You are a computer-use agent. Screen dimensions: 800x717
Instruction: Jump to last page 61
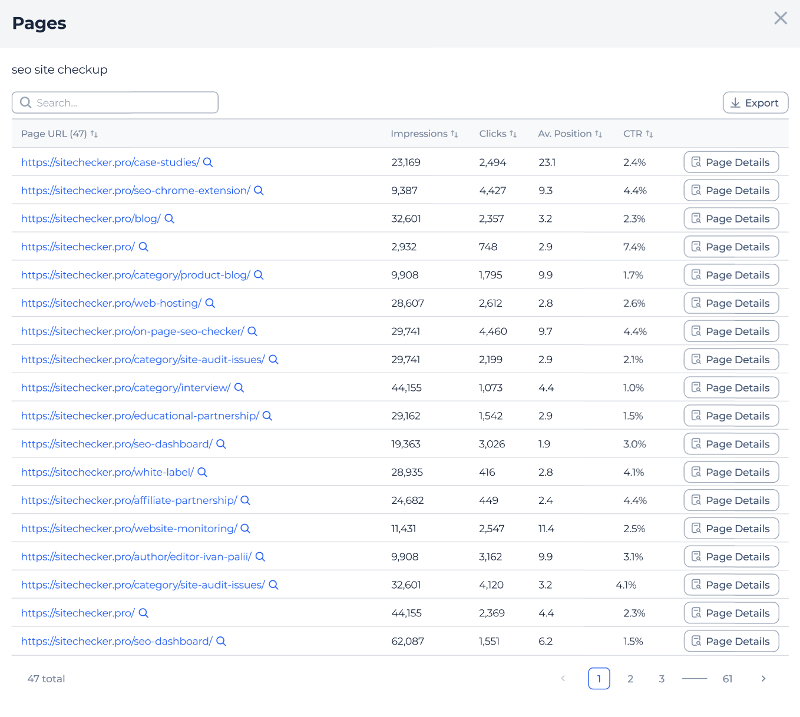tap(728, 679)
